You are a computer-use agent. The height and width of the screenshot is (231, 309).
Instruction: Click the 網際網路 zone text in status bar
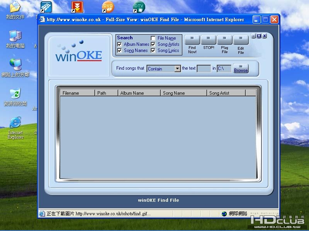(238, 214)
